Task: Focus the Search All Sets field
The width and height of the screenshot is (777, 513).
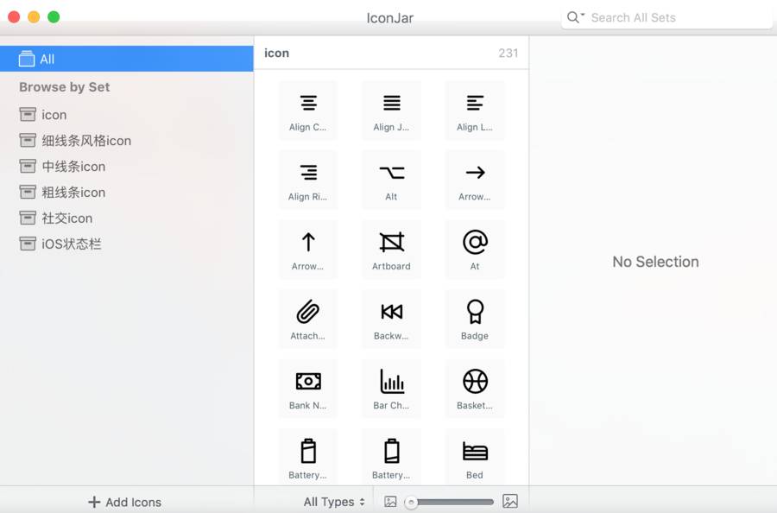Action: click(x=666, y=18)
